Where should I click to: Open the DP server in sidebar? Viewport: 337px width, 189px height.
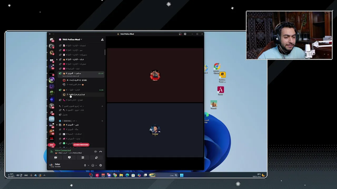(x=52, y=60)
